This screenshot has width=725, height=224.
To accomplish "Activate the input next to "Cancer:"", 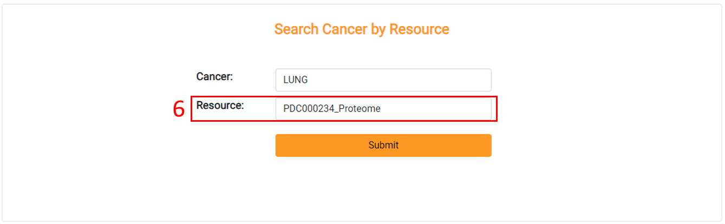I will tap(383, 80).
